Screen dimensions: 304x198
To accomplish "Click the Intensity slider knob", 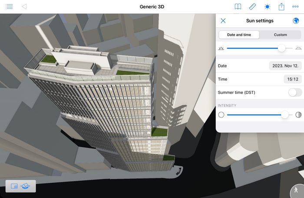I will click(x=285, y=115).
